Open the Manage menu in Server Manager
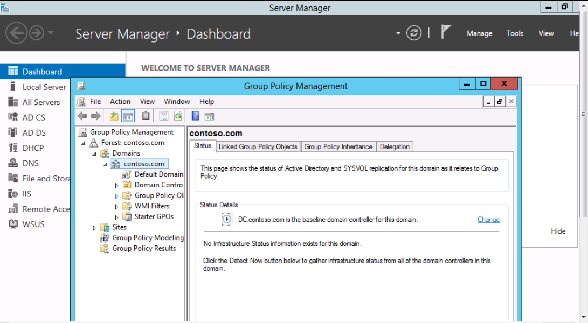588x323 pixels. coord(479,33)
